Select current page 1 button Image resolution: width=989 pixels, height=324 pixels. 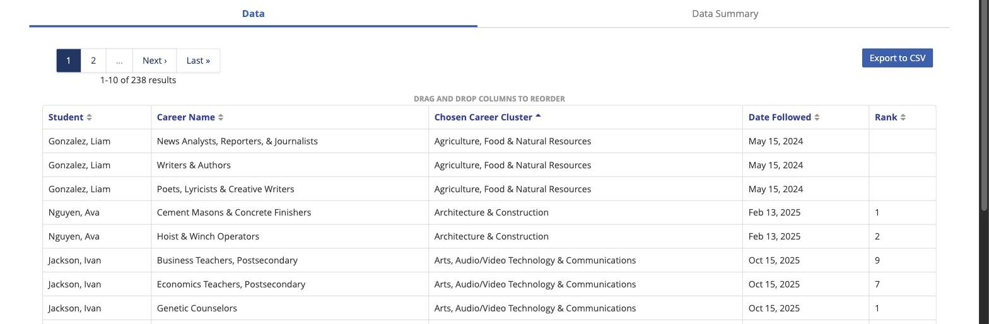pyautogui.click(x=69, y=61)
